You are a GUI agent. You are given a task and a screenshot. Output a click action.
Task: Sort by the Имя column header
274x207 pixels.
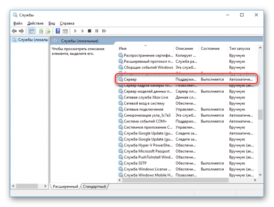145,48
